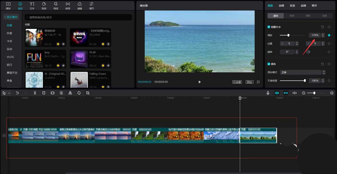The image size is (337, 174).
Task: Click the play button in player
Action: [x=200, y=82]
